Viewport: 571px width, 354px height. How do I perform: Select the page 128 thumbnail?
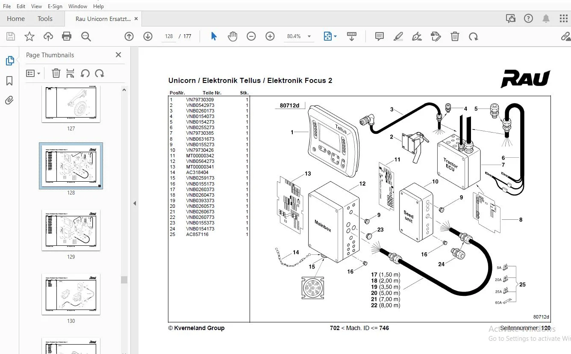[x=71, y=166]
